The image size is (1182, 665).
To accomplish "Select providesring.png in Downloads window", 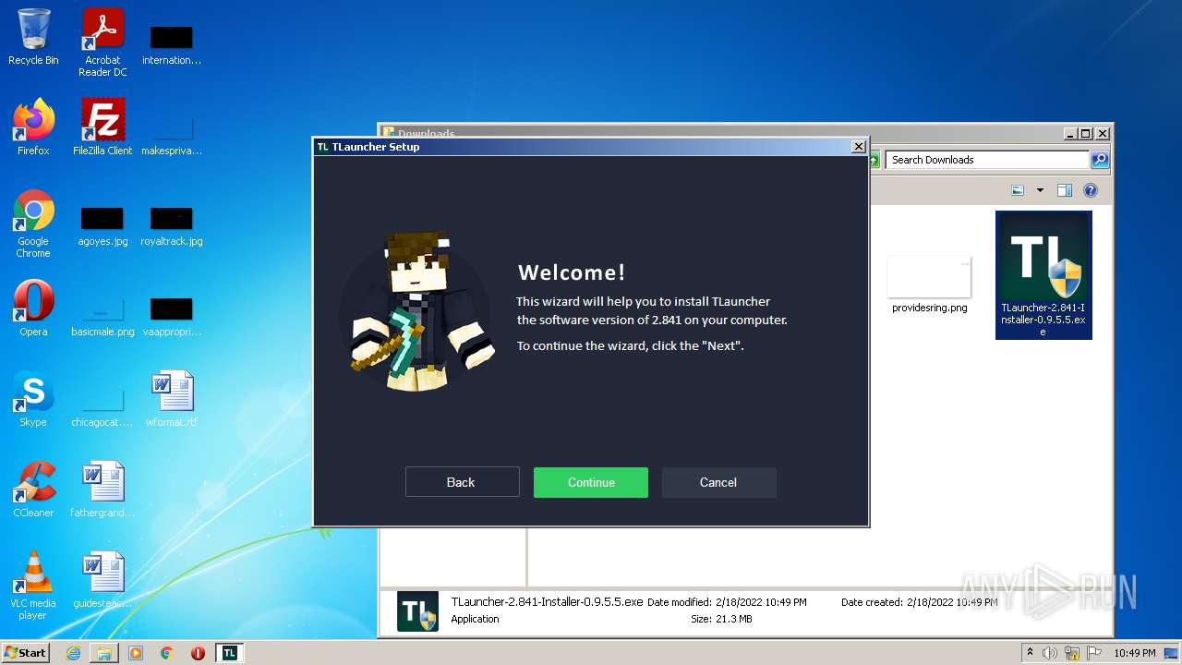I will [930, 284].
